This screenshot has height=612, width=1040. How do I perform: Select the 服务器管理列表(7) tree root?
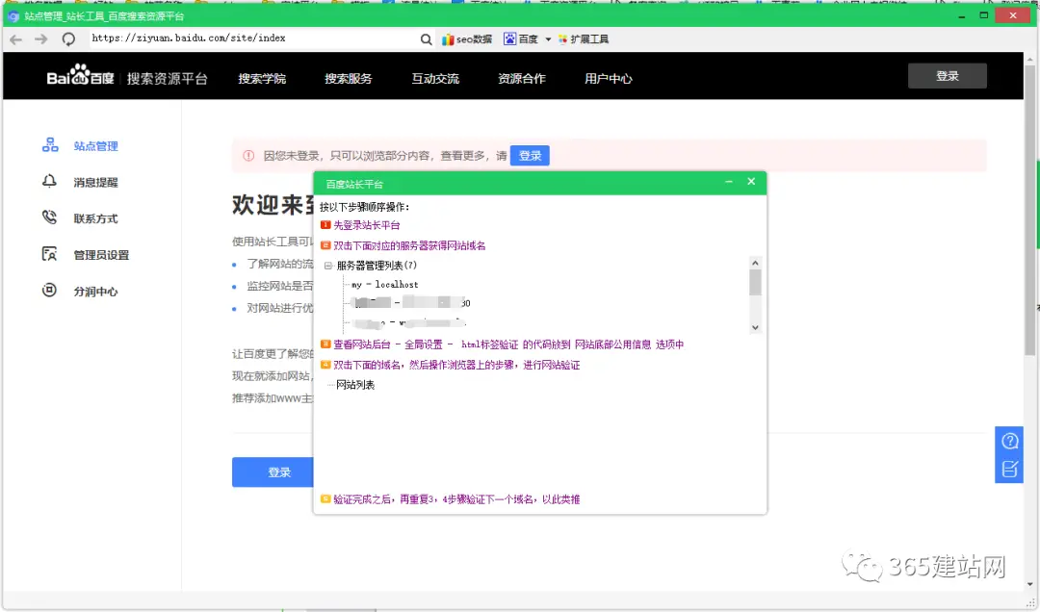[x=377, y=266]
